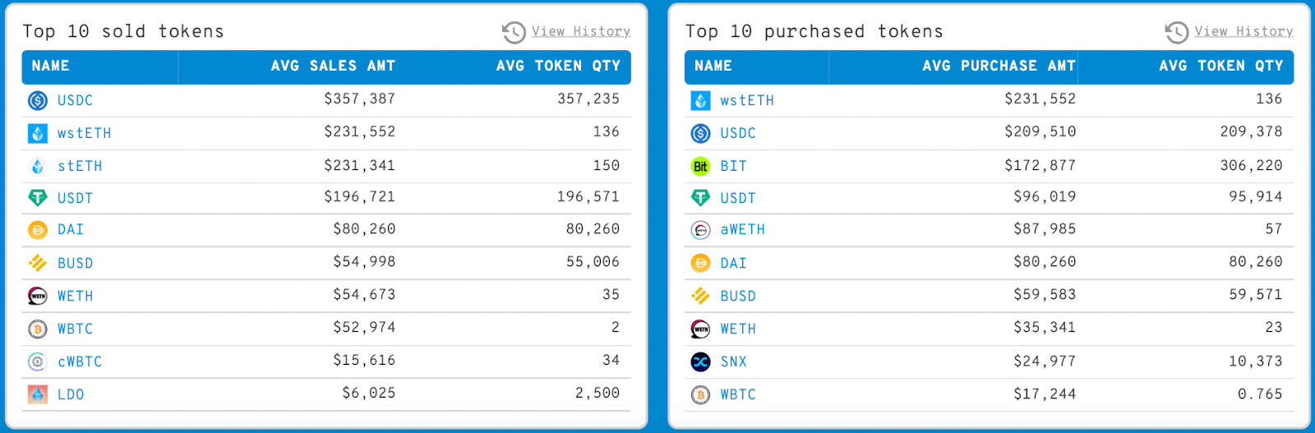Click the cWBTC token icon
Image resolution: width=1315 pixels, height=433 pixels.
pyautogui.click(x=38, y=362)
